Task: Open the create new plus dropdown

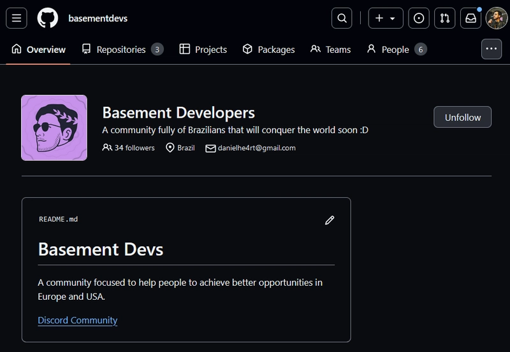Action: [386, 18]
